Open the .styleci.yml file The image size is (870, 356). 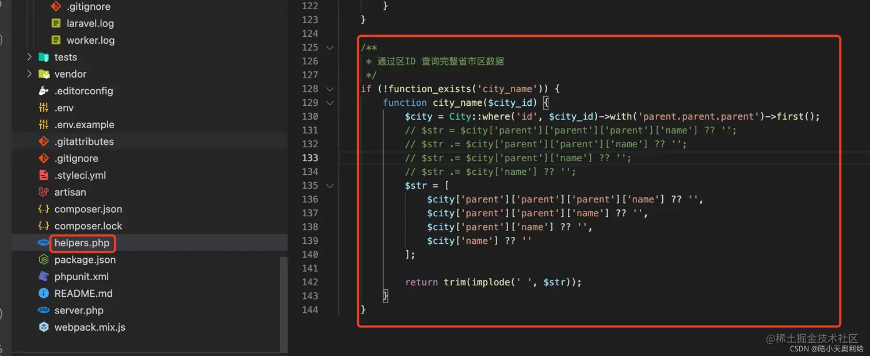pyautogui.click(x=80, y=175)
